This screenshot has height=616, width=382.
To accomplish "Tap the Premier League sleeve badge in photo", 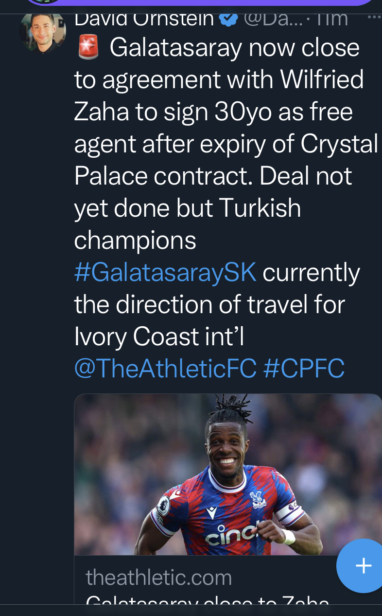I will point(164,506).
